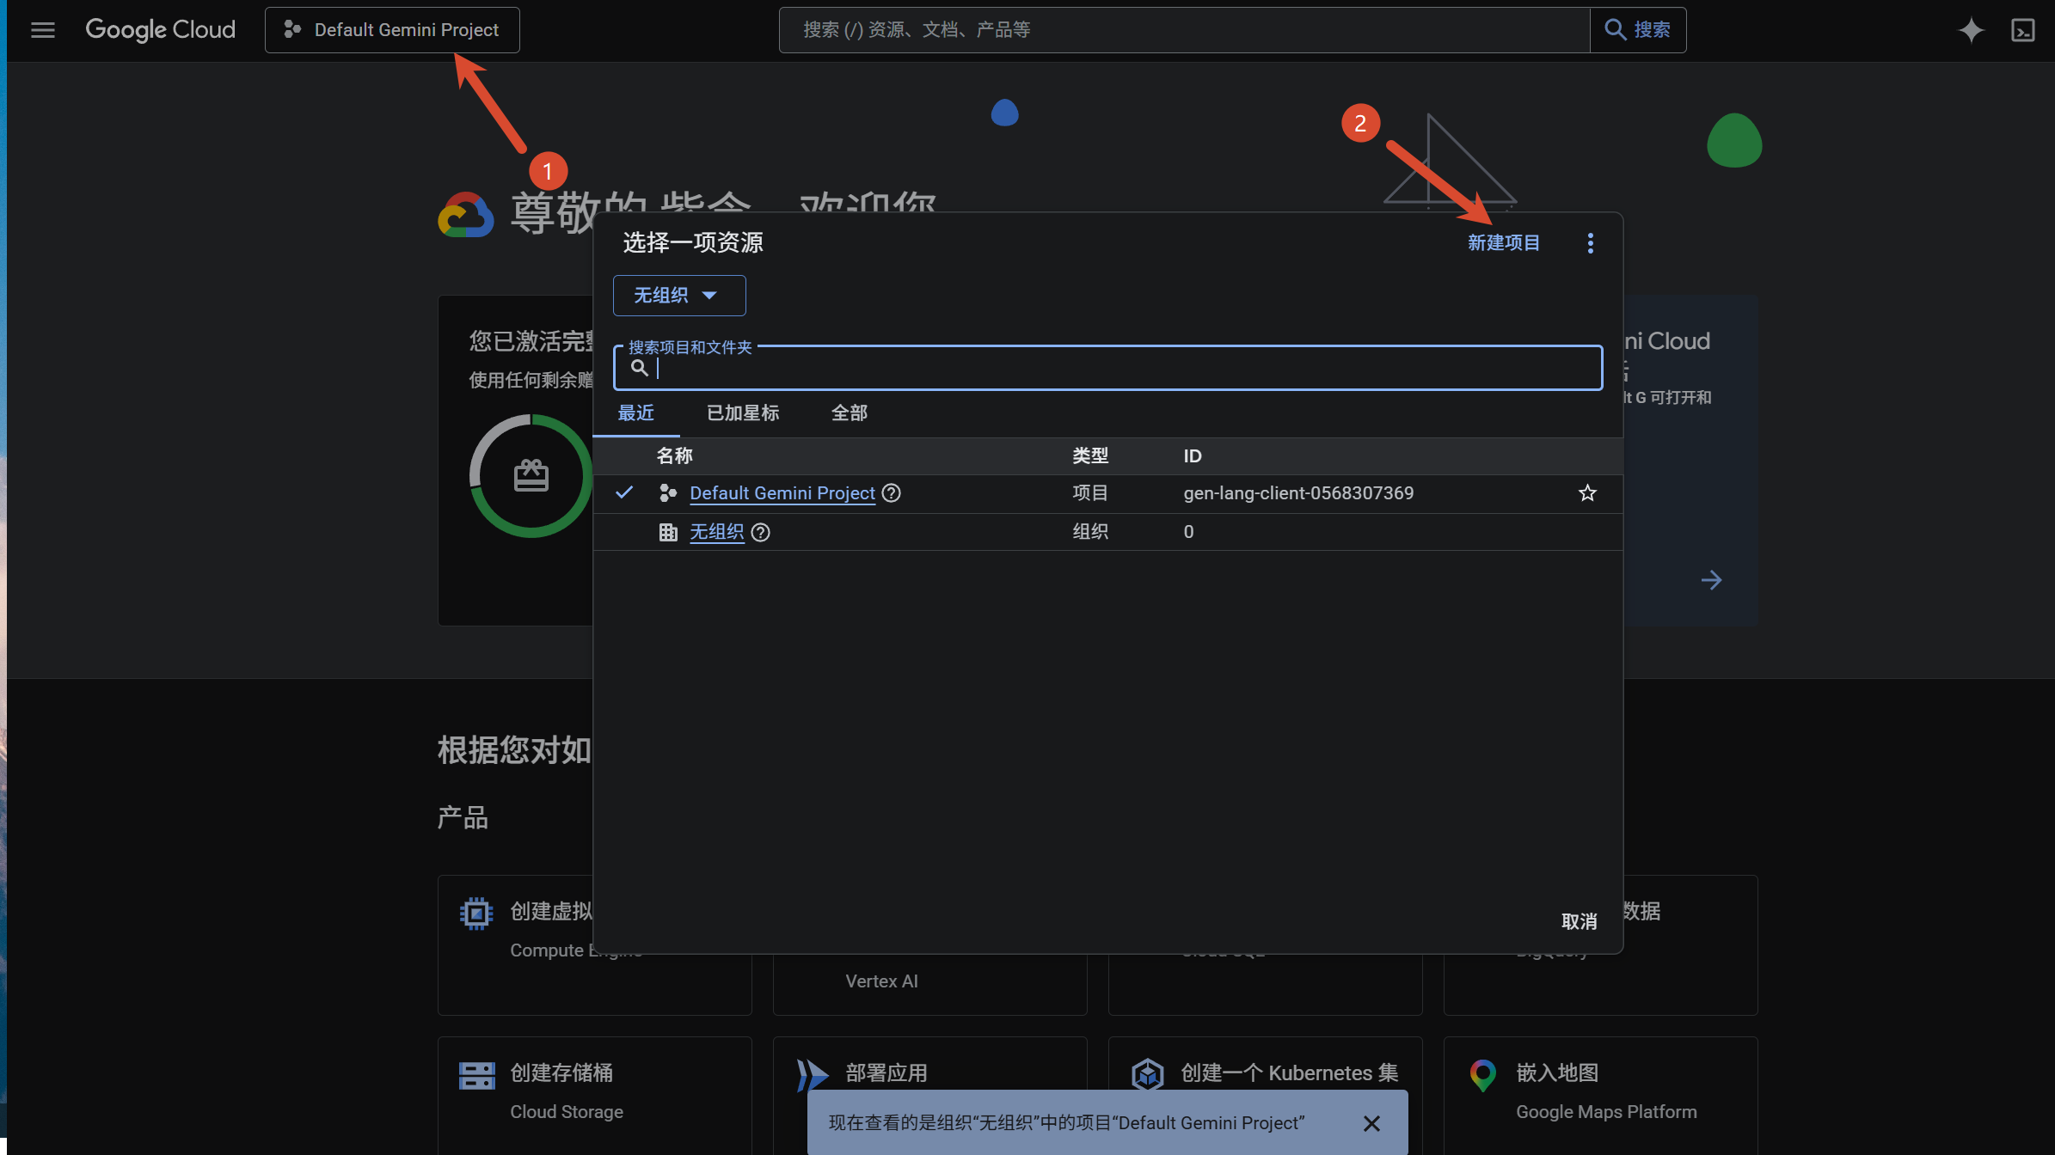
Task: Click help icon beside 无组织 row
Action: point(760,533)
